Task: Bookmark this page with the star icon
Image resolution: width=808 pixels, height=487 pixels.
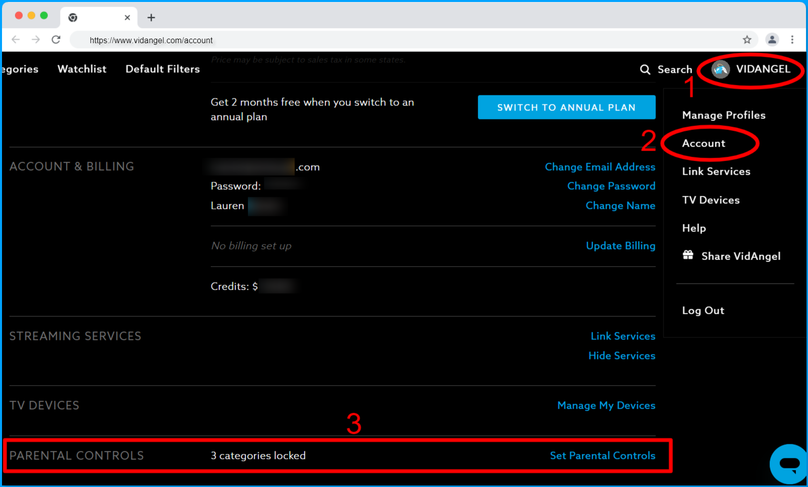Action: pyautogui.click(x=747, y=40)
